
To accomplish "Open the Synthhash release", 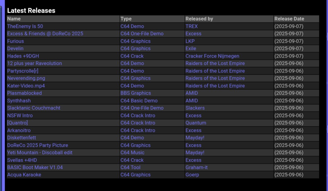I will point(19,101).
